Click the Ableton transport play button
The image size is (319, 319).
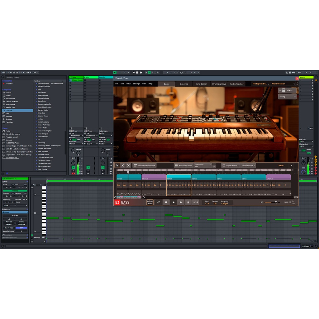pos(134,73)
